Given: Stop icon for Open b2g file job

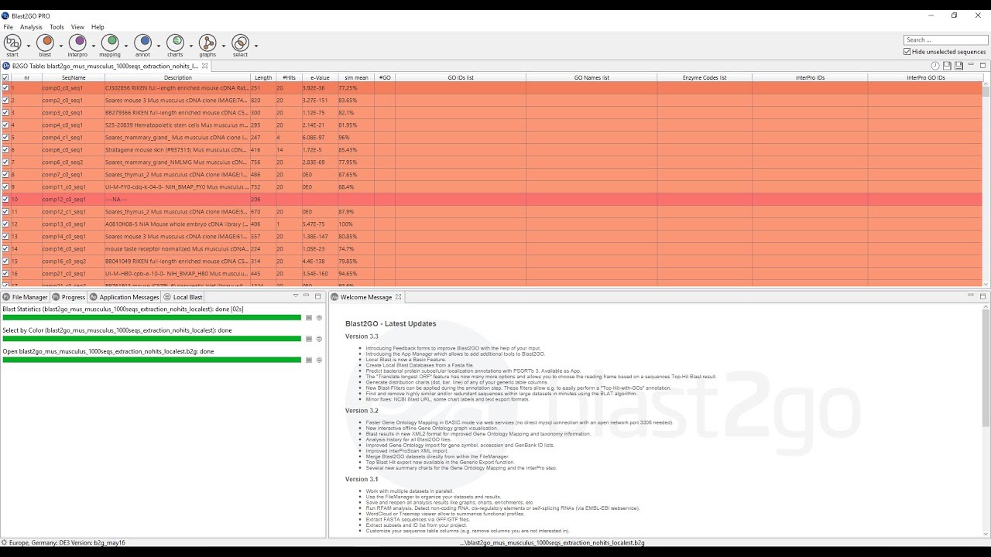Looking at the screenshot, I should click(x=309, y=360).
